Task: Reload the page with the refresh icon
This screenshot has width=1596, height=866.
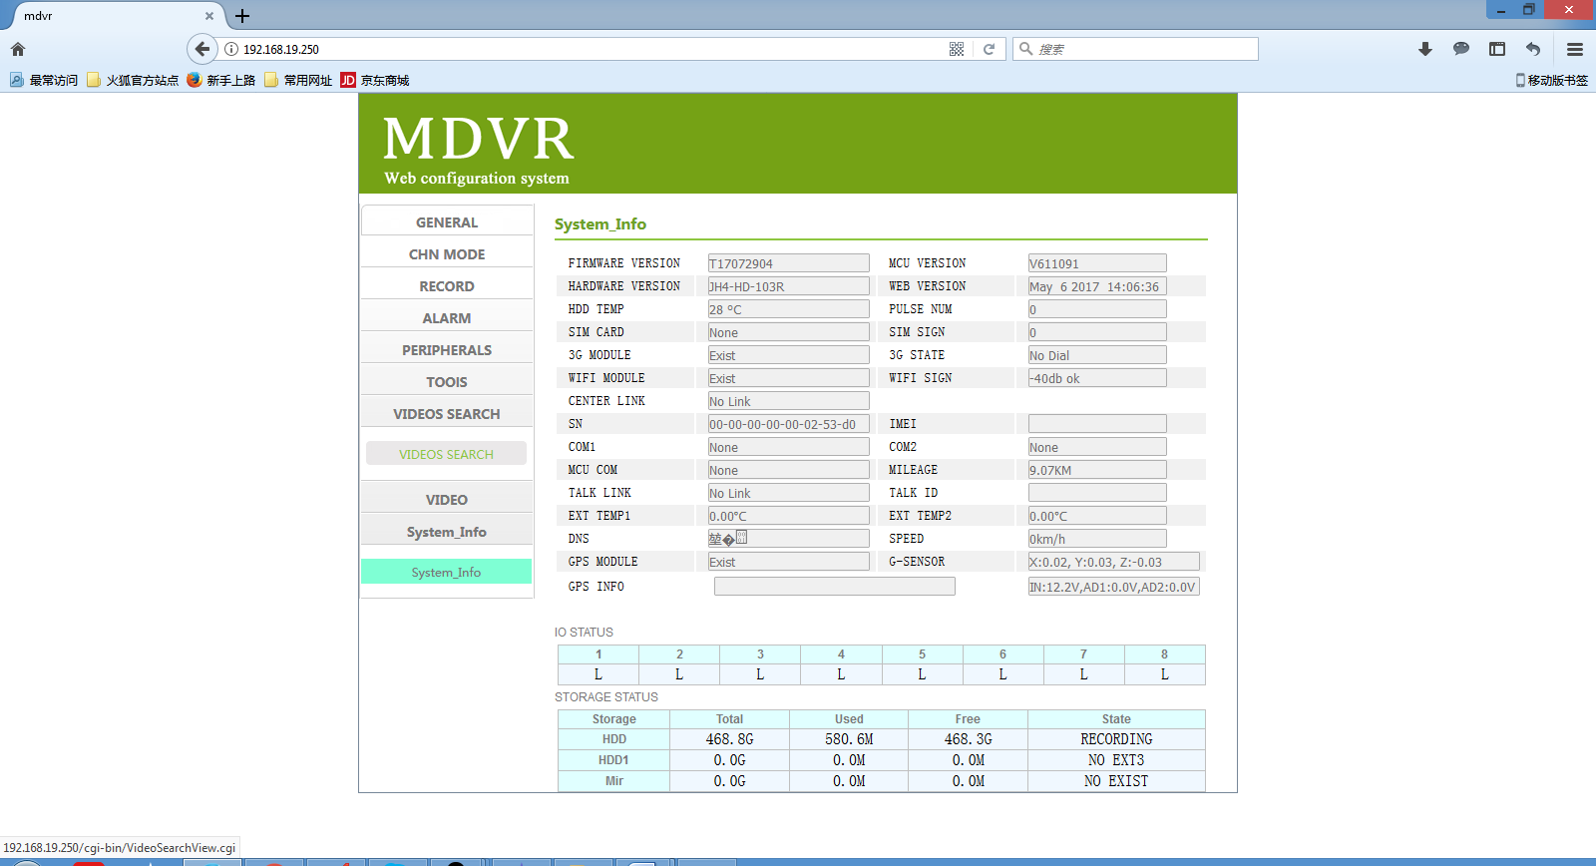Action: coord(989,49)
